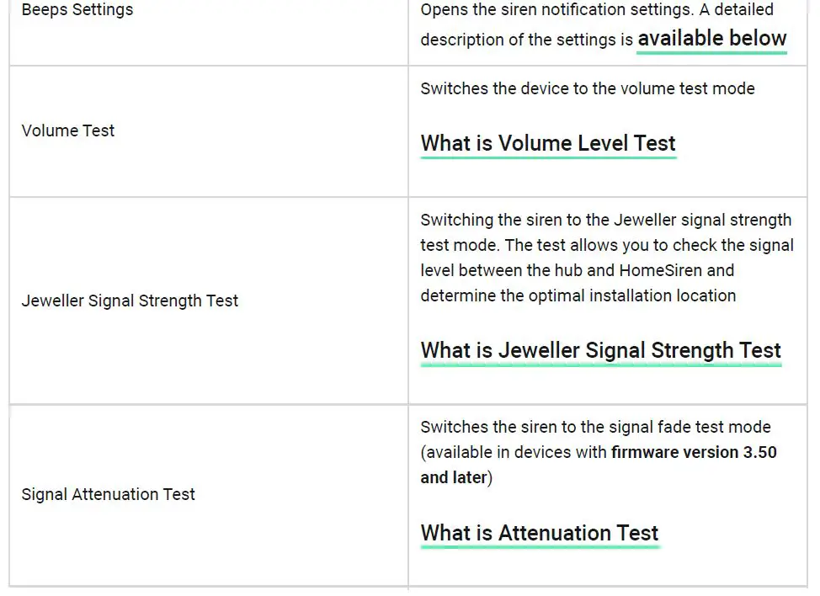Click "Switches the device to the volume test mode"
The image size is (820, 596).
(x=588, y=88)
